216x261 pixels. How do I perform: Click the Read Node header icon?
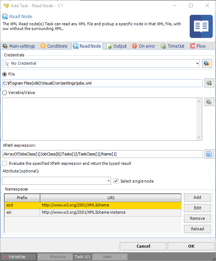(5, 17)
